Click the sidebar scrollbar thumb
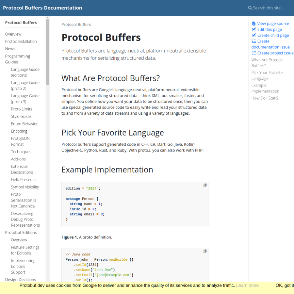 click(x=47, y=52)
